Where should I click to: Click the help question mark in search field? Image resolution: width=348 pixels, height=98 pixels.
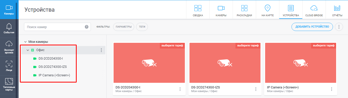click(x=87, y=27)
